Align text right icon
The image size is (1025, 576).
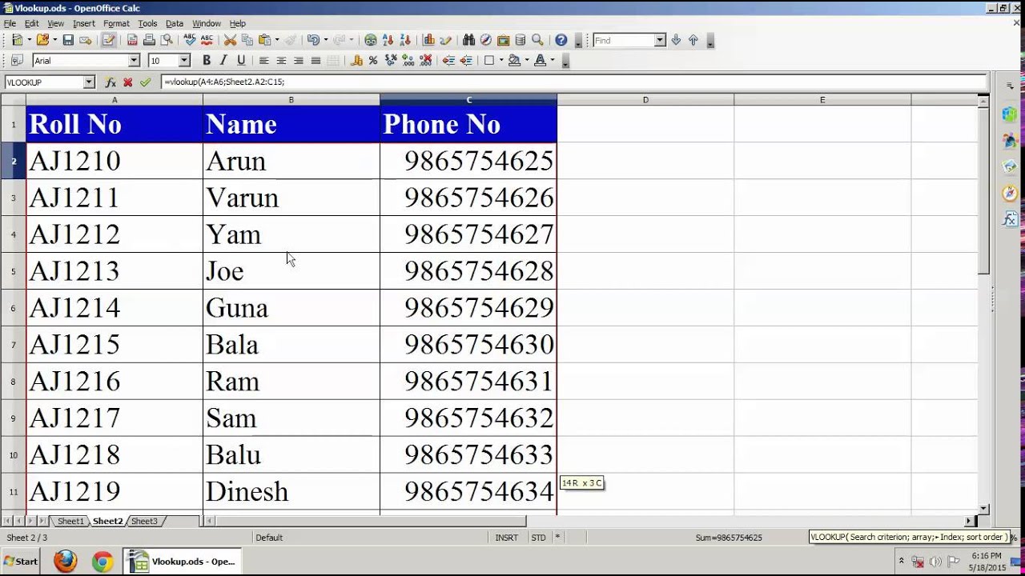(299, 60)
